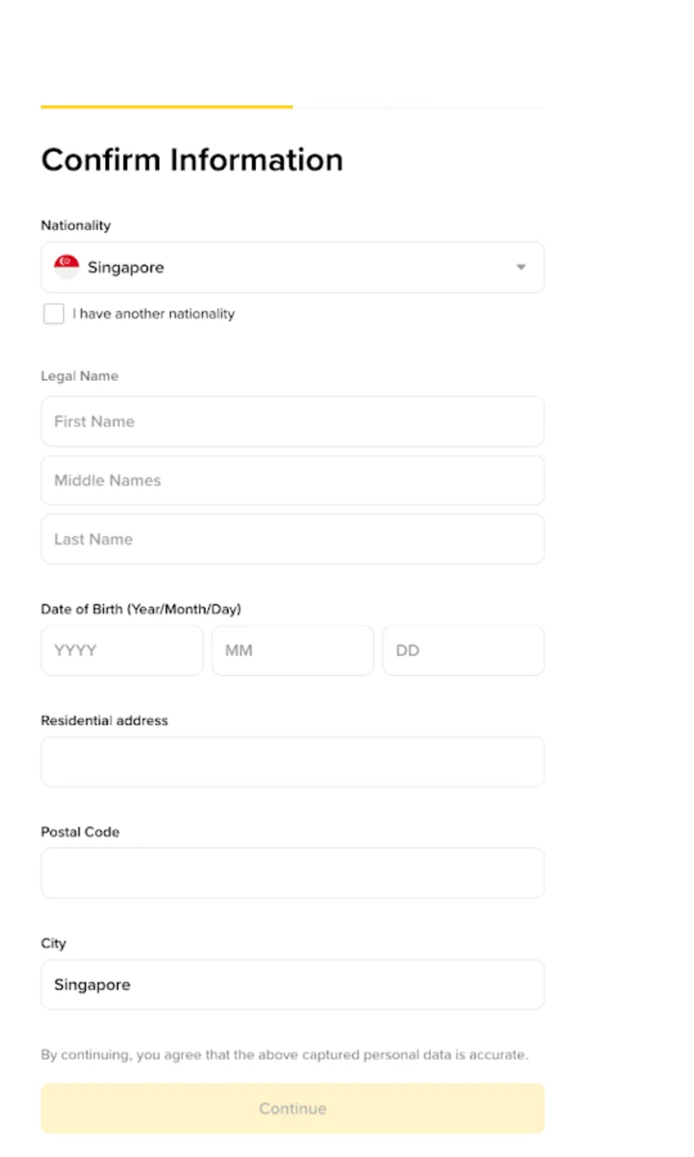Click the 'Postal Code' label
Viewport: 694px width, 1157px height.
coord(80,832)
